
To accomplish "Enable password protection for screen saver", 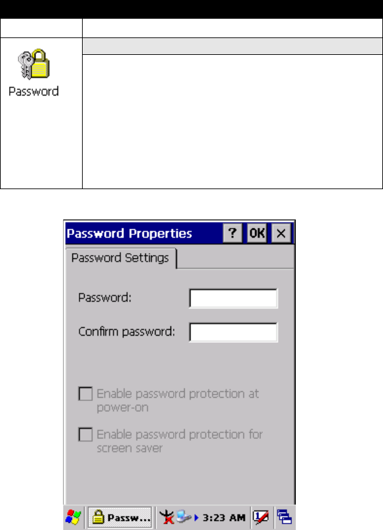I will click(85, 434).
